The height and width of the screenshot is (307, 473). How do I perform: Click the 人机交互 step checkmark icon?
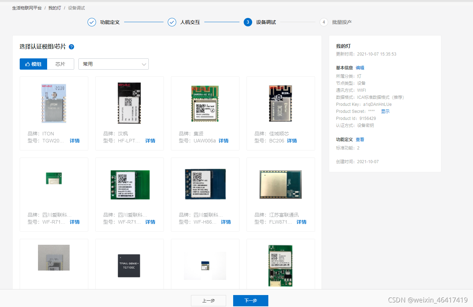pos(172,22)
